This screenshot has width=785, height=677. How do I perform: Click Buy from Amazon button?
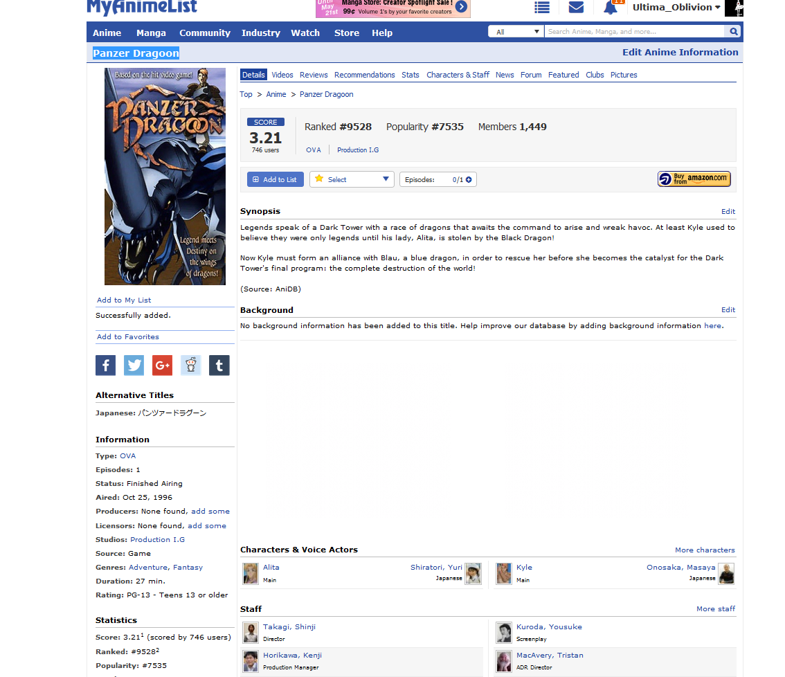(x=694, y=179)
